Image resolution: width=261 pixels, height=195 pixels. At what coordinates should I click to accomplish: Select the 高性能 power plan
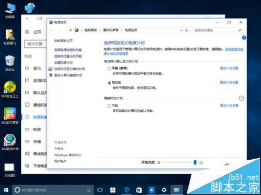pyautogui.click(x=109, y=83)
